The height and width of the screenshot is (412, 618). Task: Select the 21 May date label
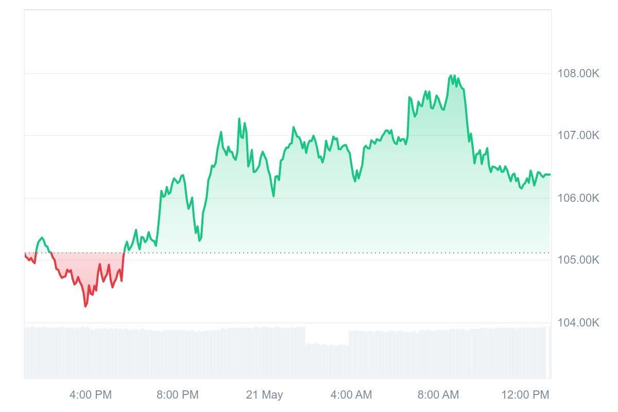pyautogui.click(x=264, y=395)
